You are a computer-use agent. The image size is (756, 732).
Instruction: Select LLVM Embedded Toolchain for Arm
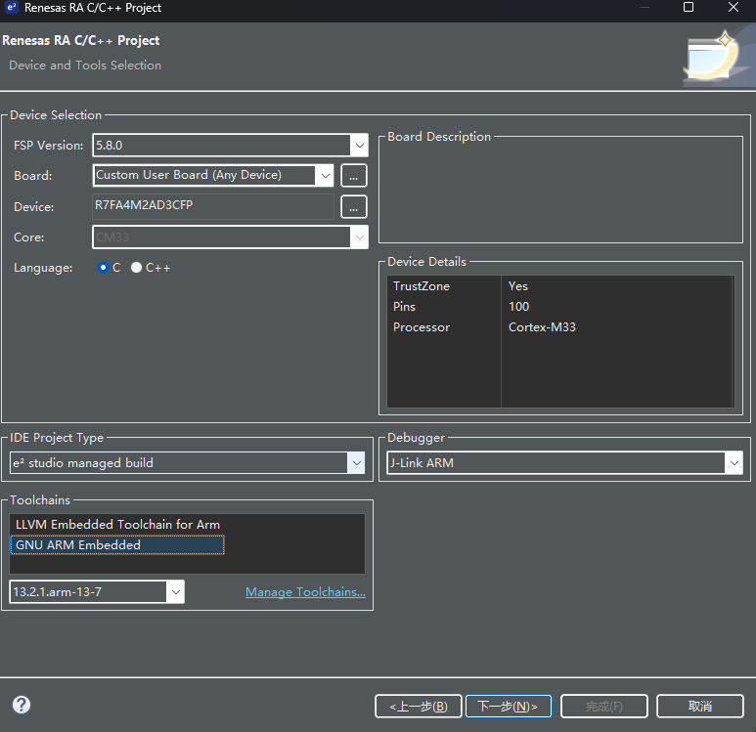point(117,525)
